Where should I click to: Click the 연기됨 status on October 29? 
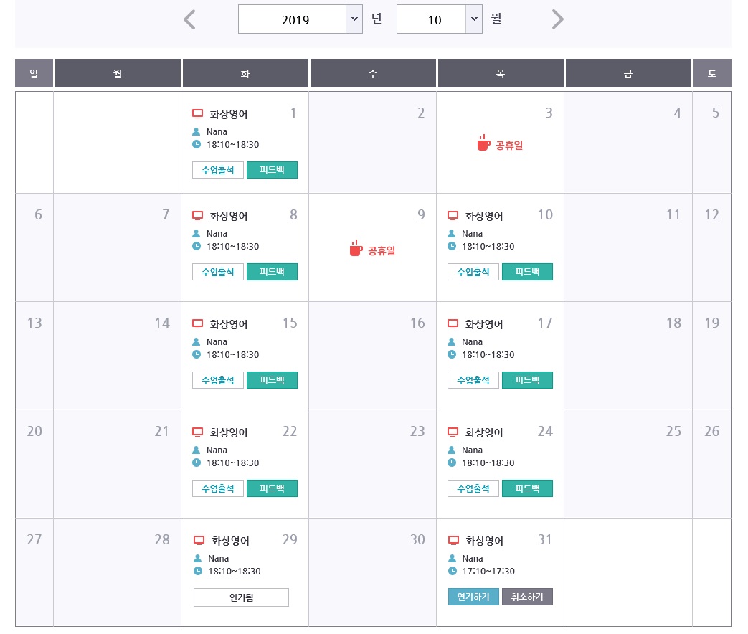pyautogui.click(x=241, y=597)
